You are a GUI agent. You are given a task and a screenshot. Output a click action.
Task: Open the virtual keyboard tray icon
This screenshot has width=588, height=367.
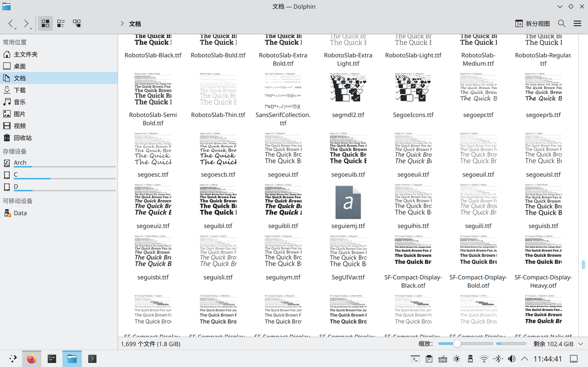point(443,359)
